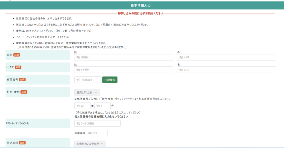Viewport: 284px width, 148px height.
Task: Click the 郵便番号 postal code input field
Action: [88, 80]
